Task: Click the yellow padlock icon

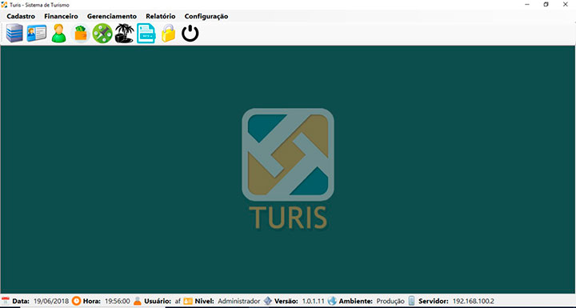Action: (x=168, y=34)
